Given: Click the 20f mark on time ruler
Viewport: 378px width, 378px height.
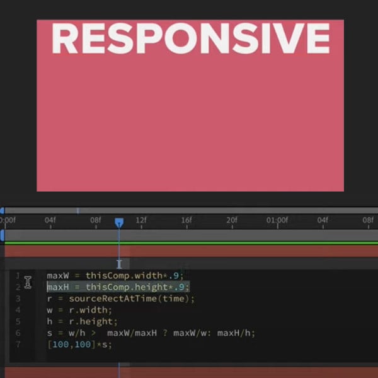Looking at the screenshot, I should pyautogui.click(x=232, y=220).
